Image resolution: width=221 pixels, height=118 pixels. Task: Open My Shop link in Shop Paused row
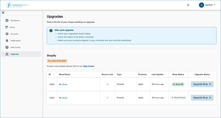coord(63,98)
